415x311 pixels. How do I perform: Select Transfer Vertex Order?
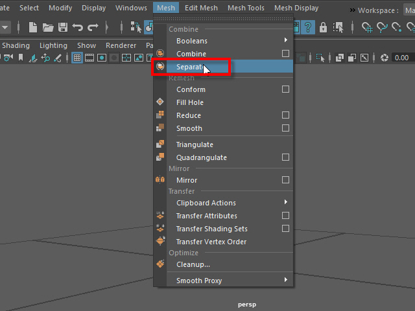coord(211,242)
